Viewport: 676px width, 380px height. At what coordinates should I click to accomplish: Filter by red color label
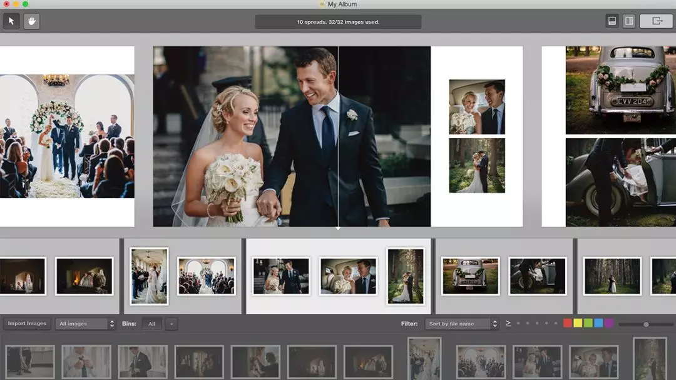coord(568,323)
